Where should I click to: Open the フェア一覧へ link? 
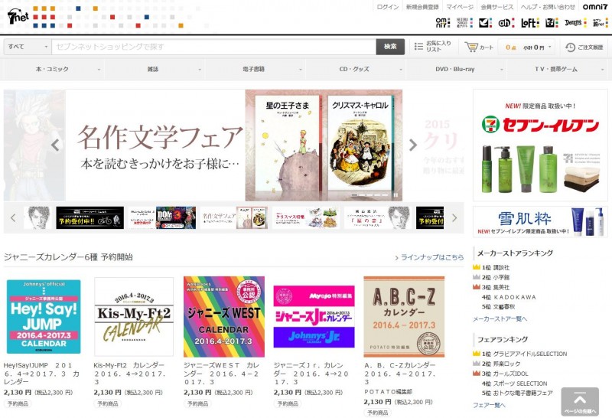tap(489, 405)
